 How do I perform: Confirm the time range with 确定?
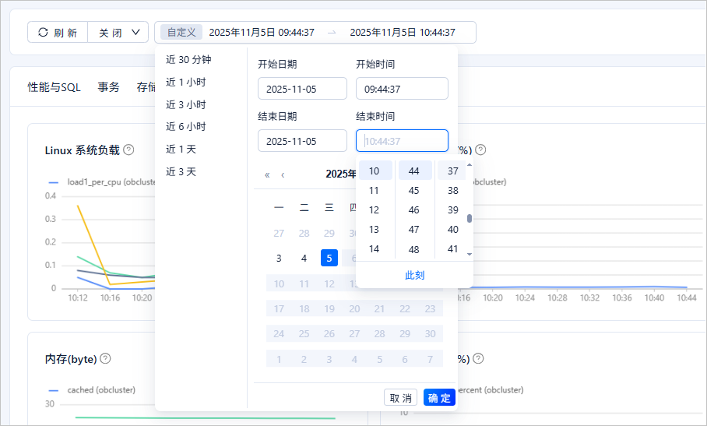(439, 398)
